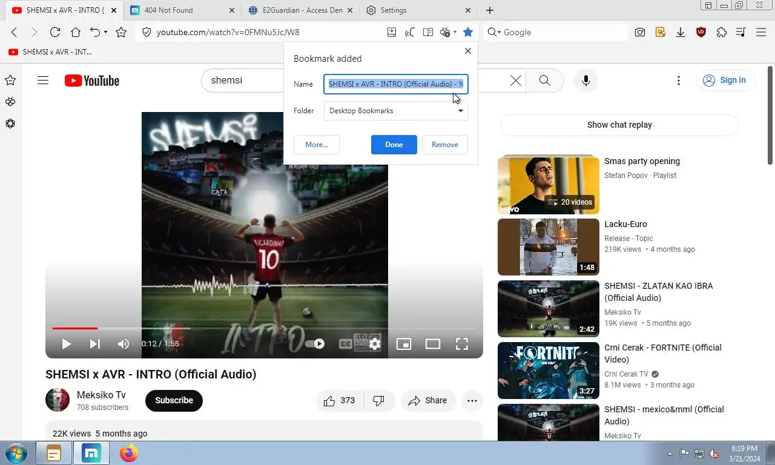
Task: Click the hexagon icon in sidebar
Action: (10, 124)
